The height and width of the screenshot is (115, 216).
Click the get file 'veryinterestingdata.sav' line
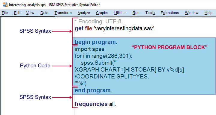click(115, 28)
